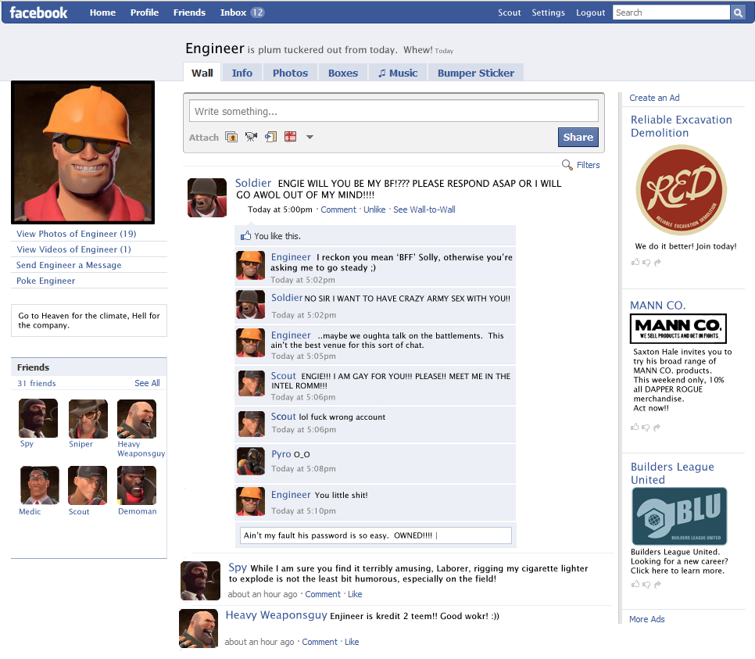Like Spy's wall post
755x659 pixels.
tap(355, 594)
